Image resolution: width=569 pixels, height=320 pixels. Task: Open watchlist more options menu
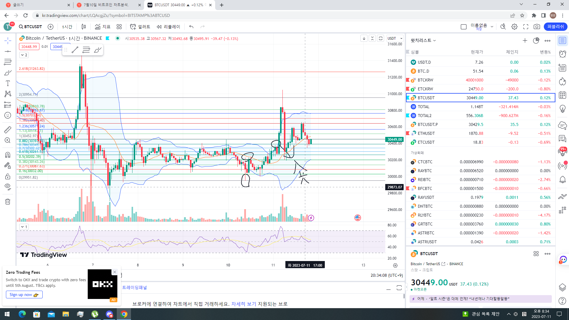[x=547, y=41]
